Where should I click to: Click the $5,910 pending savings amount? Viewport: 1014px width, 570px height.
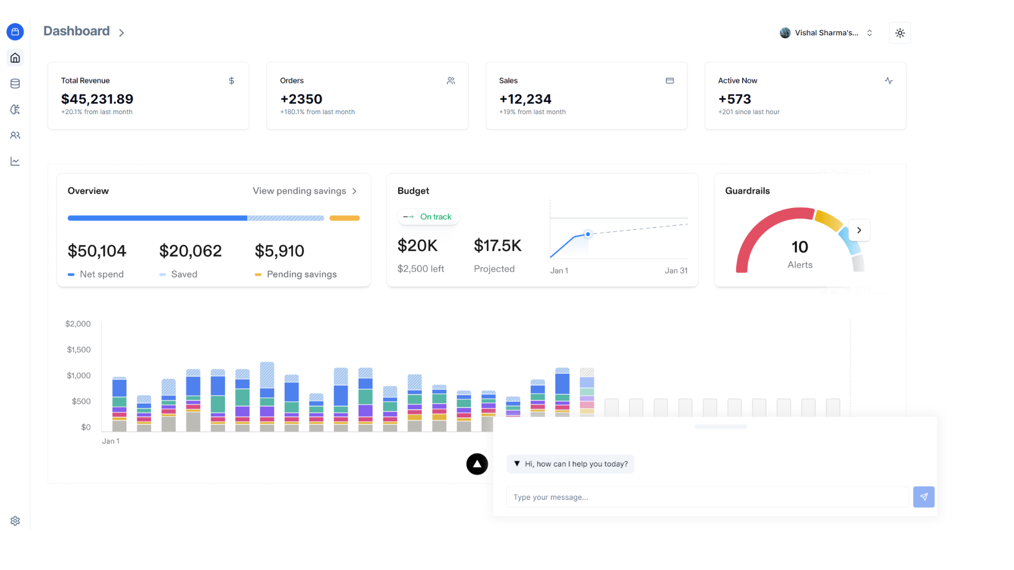(x=279, y=251)
